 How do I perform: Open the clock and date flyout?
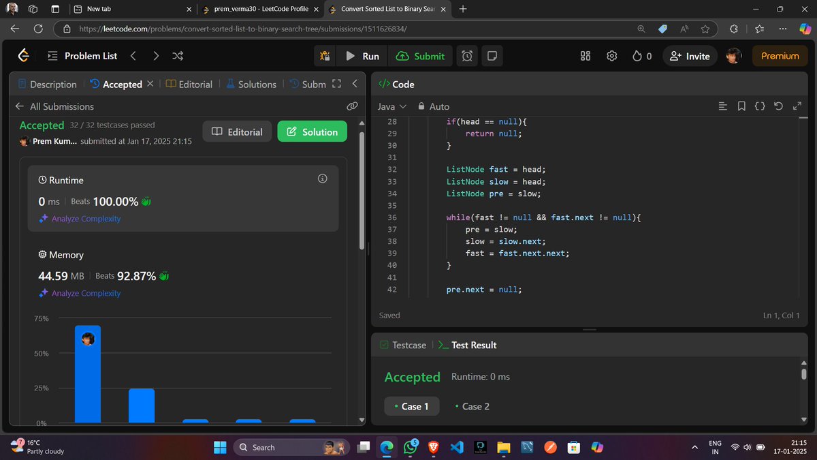coord(789,447)
